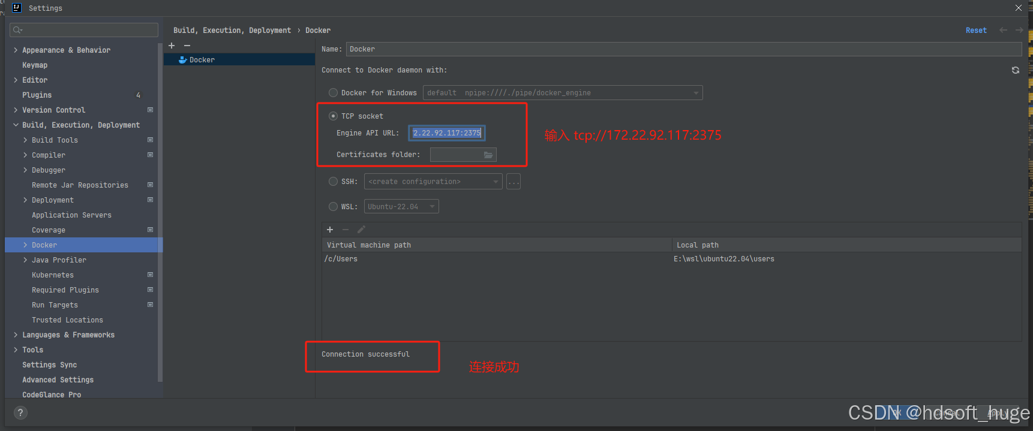Open the Keymap settings page
Screen dimensions: 1033x431
click(x=35, y=65)
